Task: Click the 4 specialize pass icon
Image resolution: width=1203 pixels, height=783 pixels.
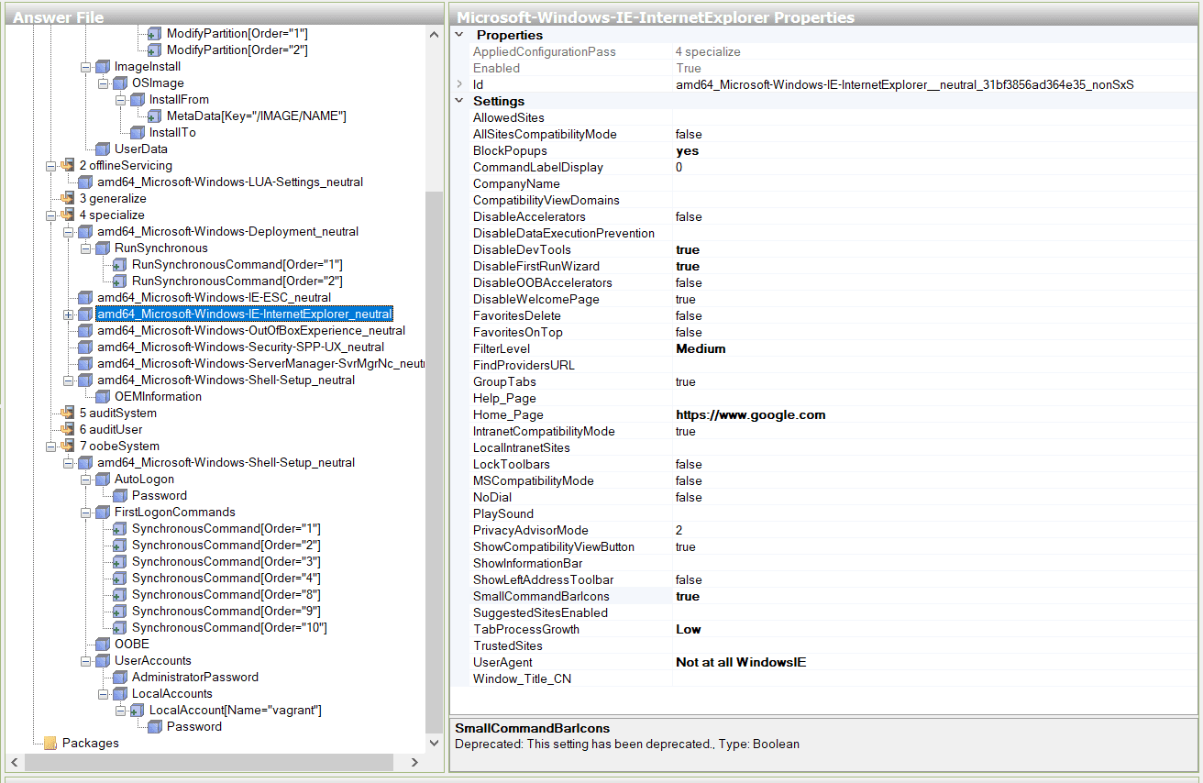Action: 68,215
